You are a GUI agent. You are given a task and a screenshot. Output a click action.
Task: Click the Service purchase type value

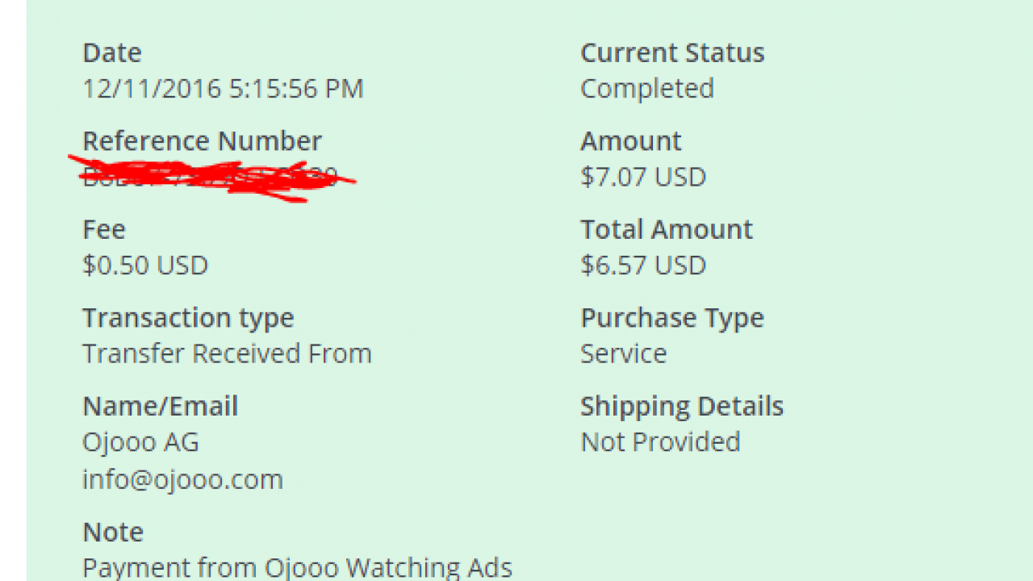point(623,353)
